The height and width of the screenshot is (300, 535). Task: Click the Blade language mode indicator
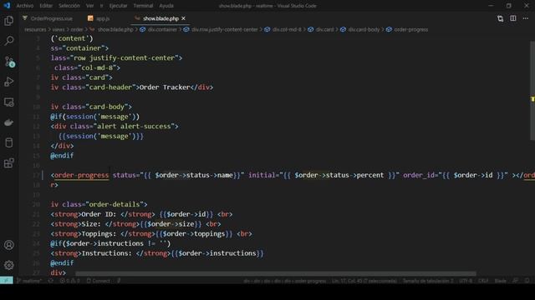tap(500, 281)
